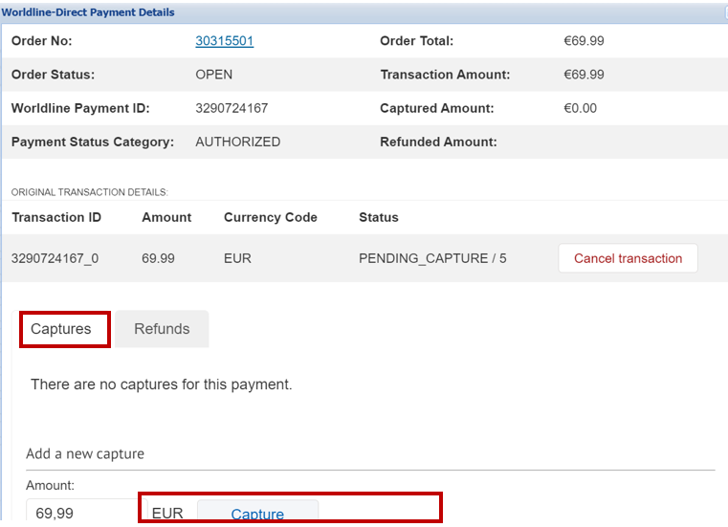Click the Payment Status Category label

pos(93,142)
